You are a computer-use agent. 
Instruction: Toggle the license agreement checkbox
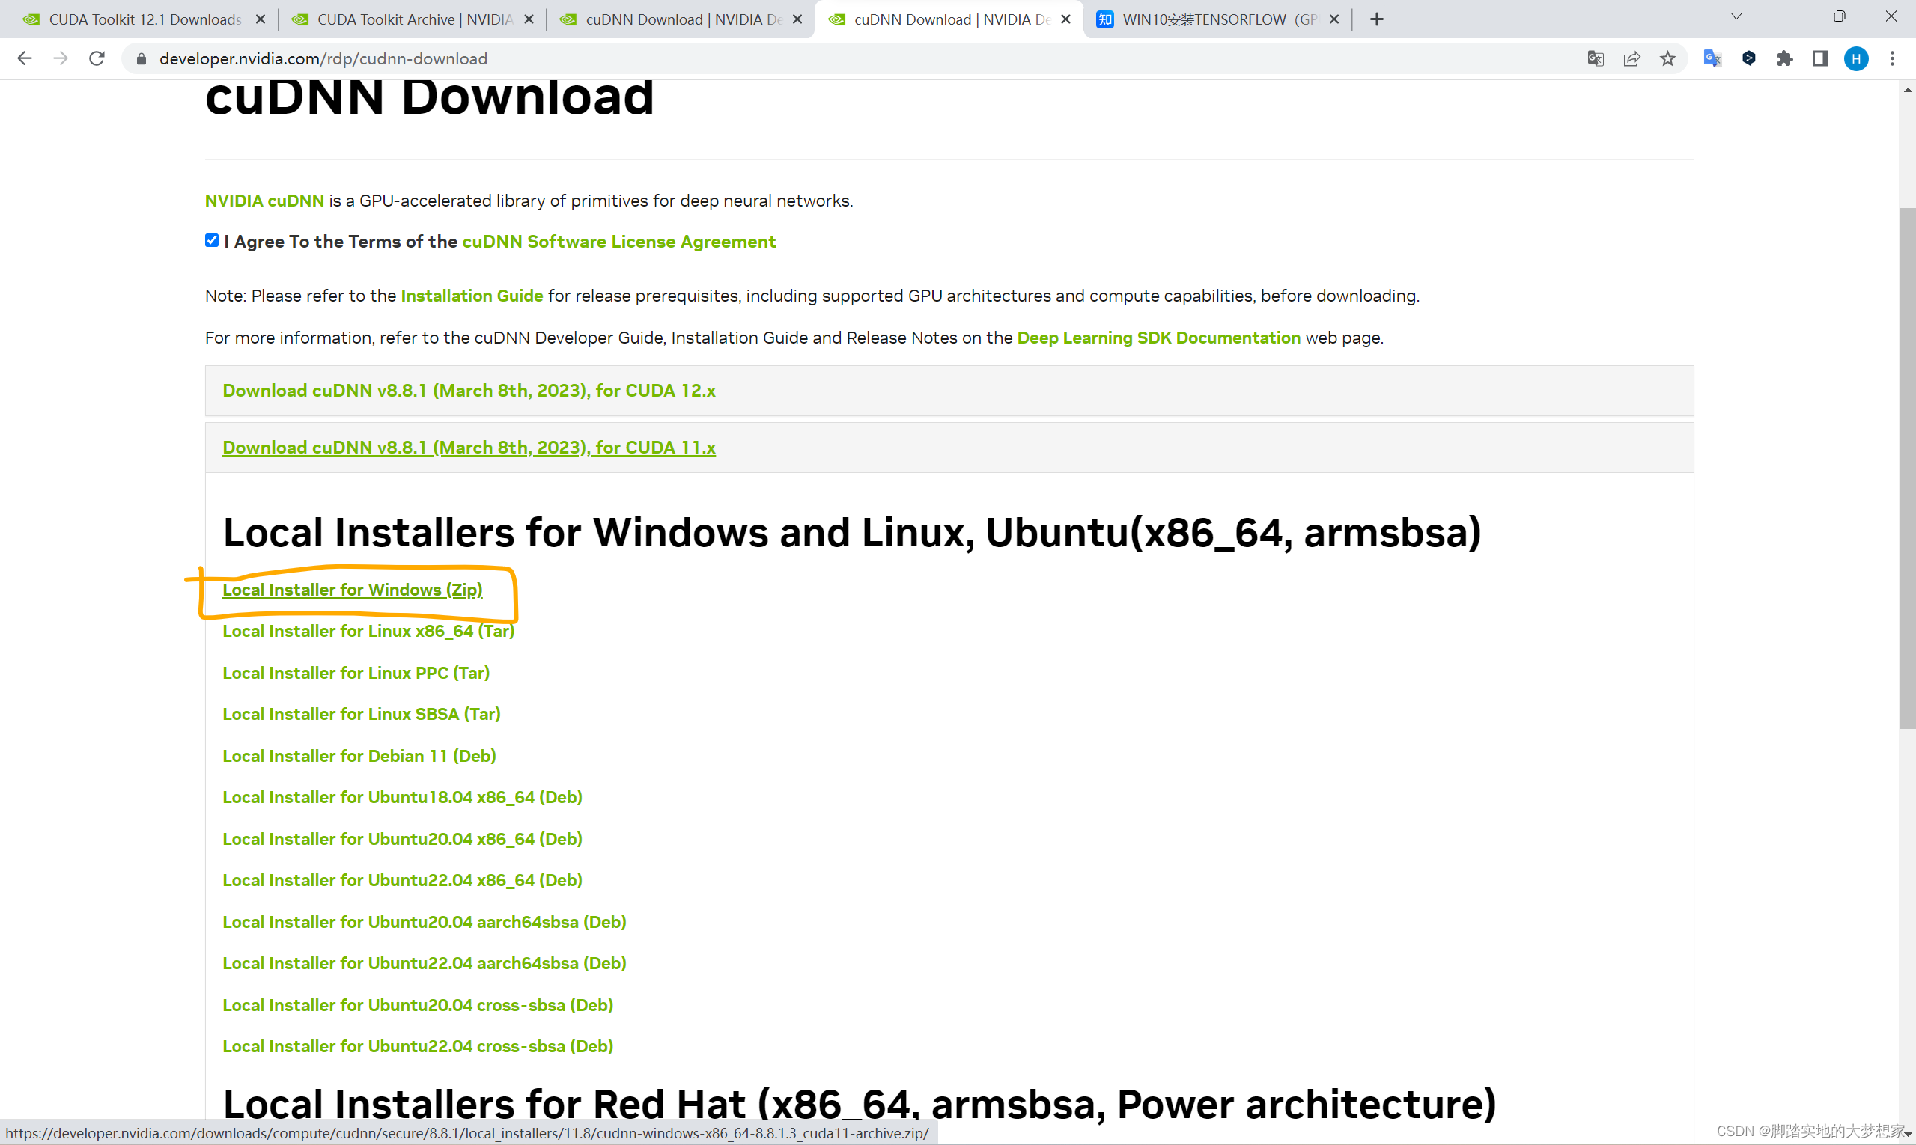(212, 241)
